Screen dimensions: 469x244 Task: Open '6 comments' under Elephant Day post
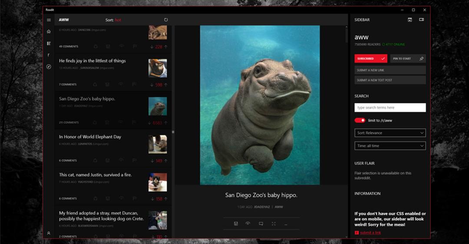[x=68, y=161]
